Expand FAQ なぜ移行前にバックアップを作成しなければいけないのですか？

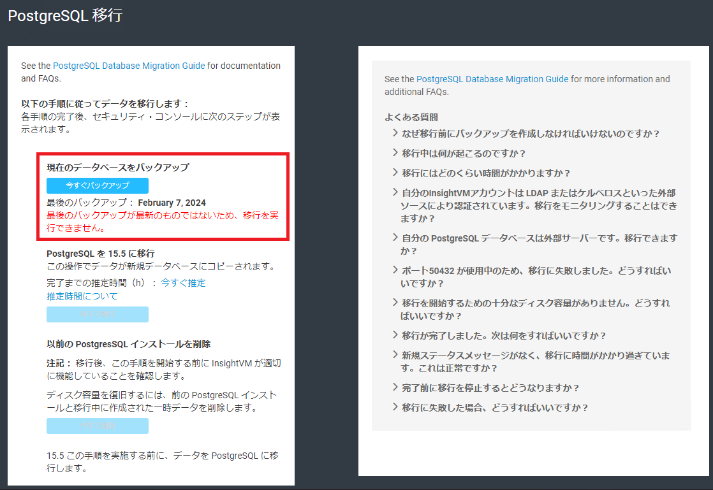[x=526, y=134]
